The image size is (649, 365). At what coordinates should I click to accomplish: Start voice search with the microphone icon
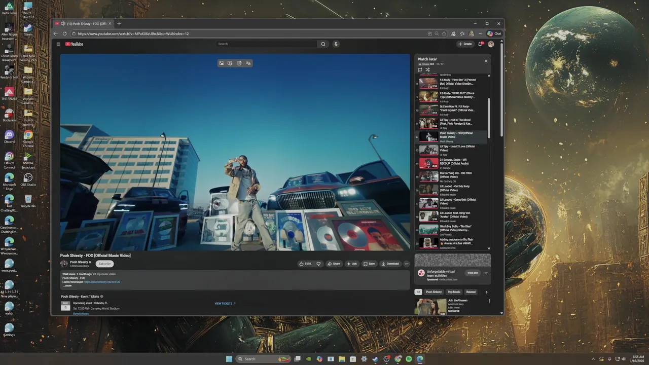tap(336, 44)
